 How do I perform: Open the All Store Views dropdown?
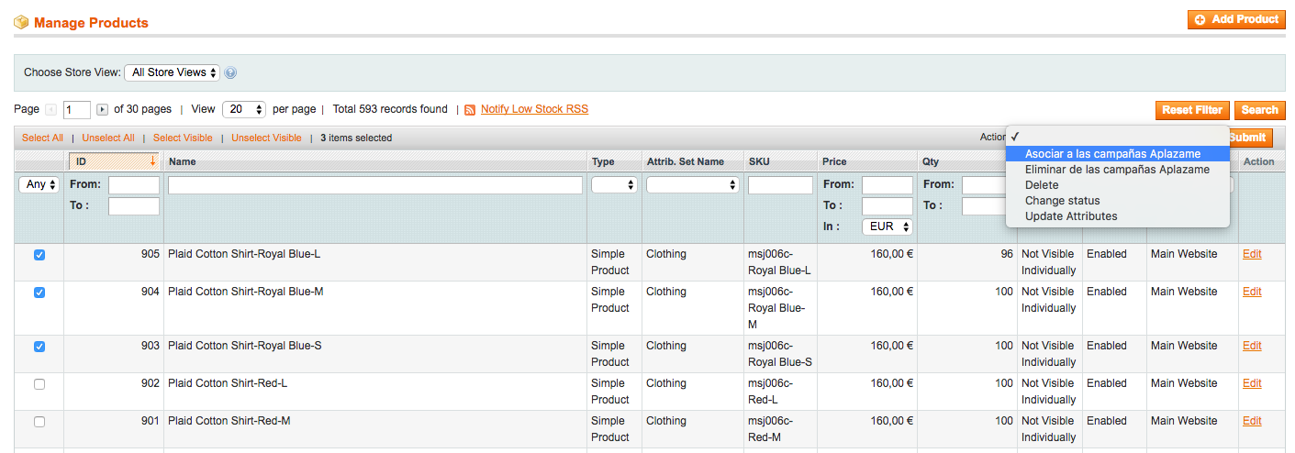[x=173, y=72]
